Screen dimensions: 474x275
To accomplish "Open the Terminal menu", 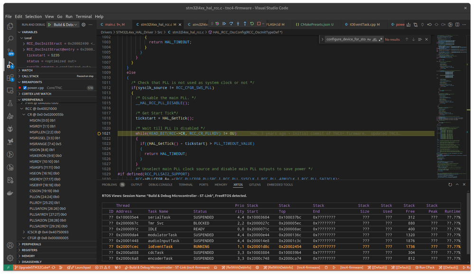I will [84, 16].
